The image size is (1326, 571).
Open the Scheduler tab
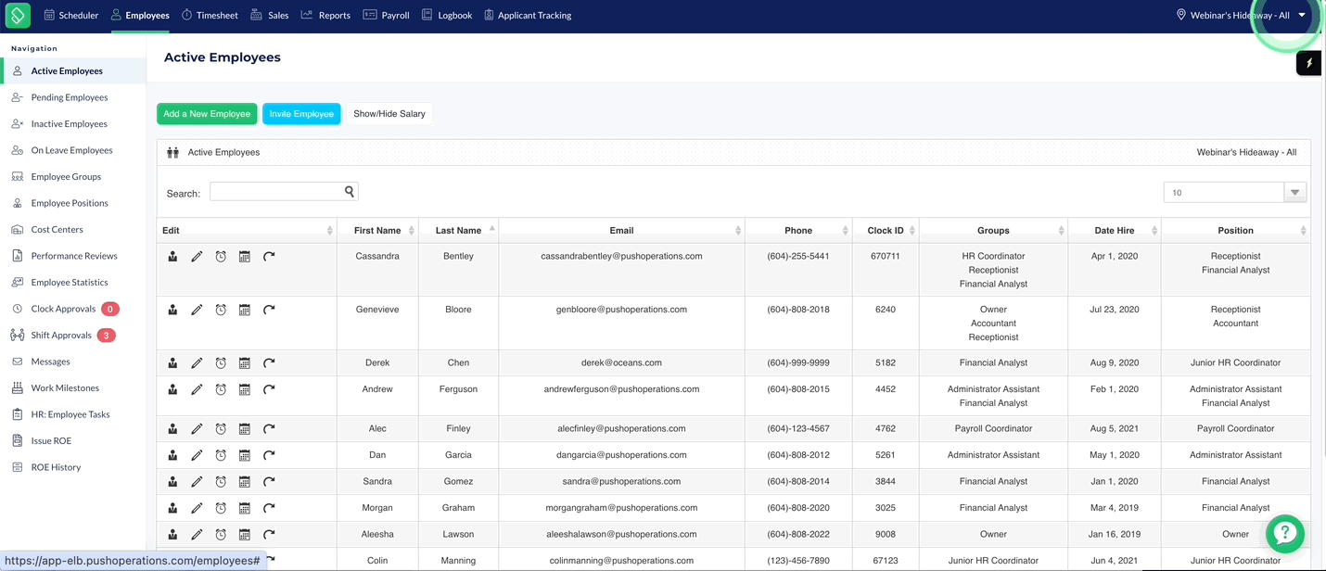[x=70, y=15]
